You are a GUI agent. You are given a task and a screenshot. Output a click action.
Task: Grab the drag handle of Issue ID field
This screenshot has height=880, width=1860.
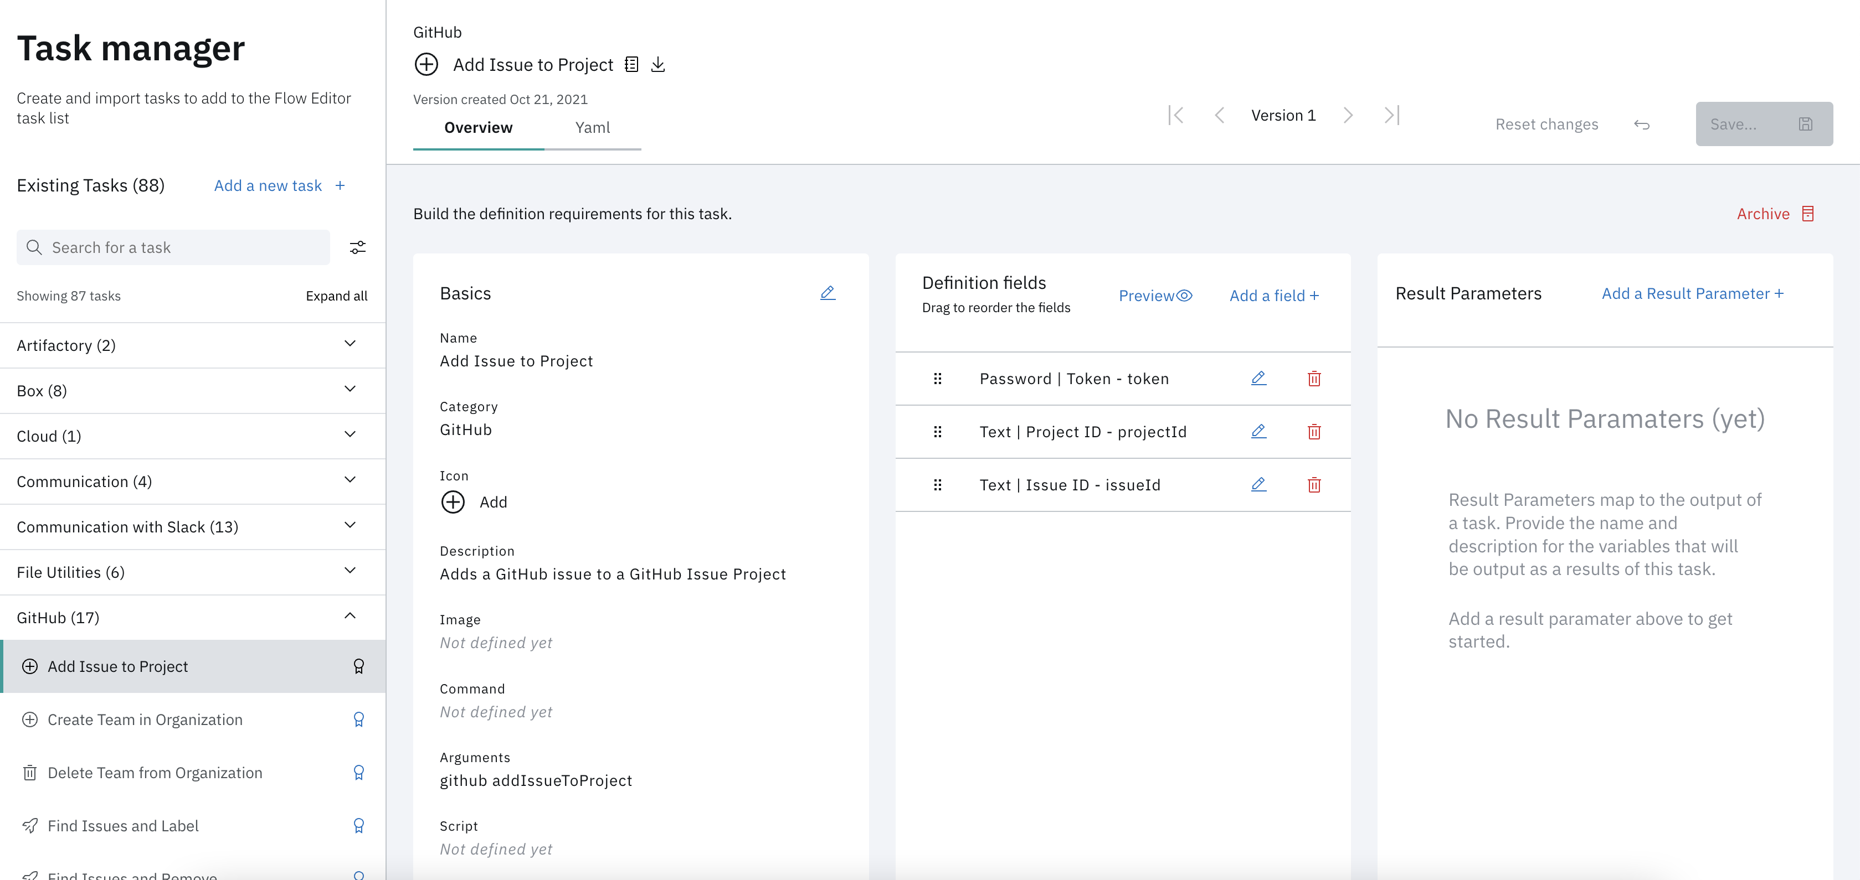pos(937,485)
